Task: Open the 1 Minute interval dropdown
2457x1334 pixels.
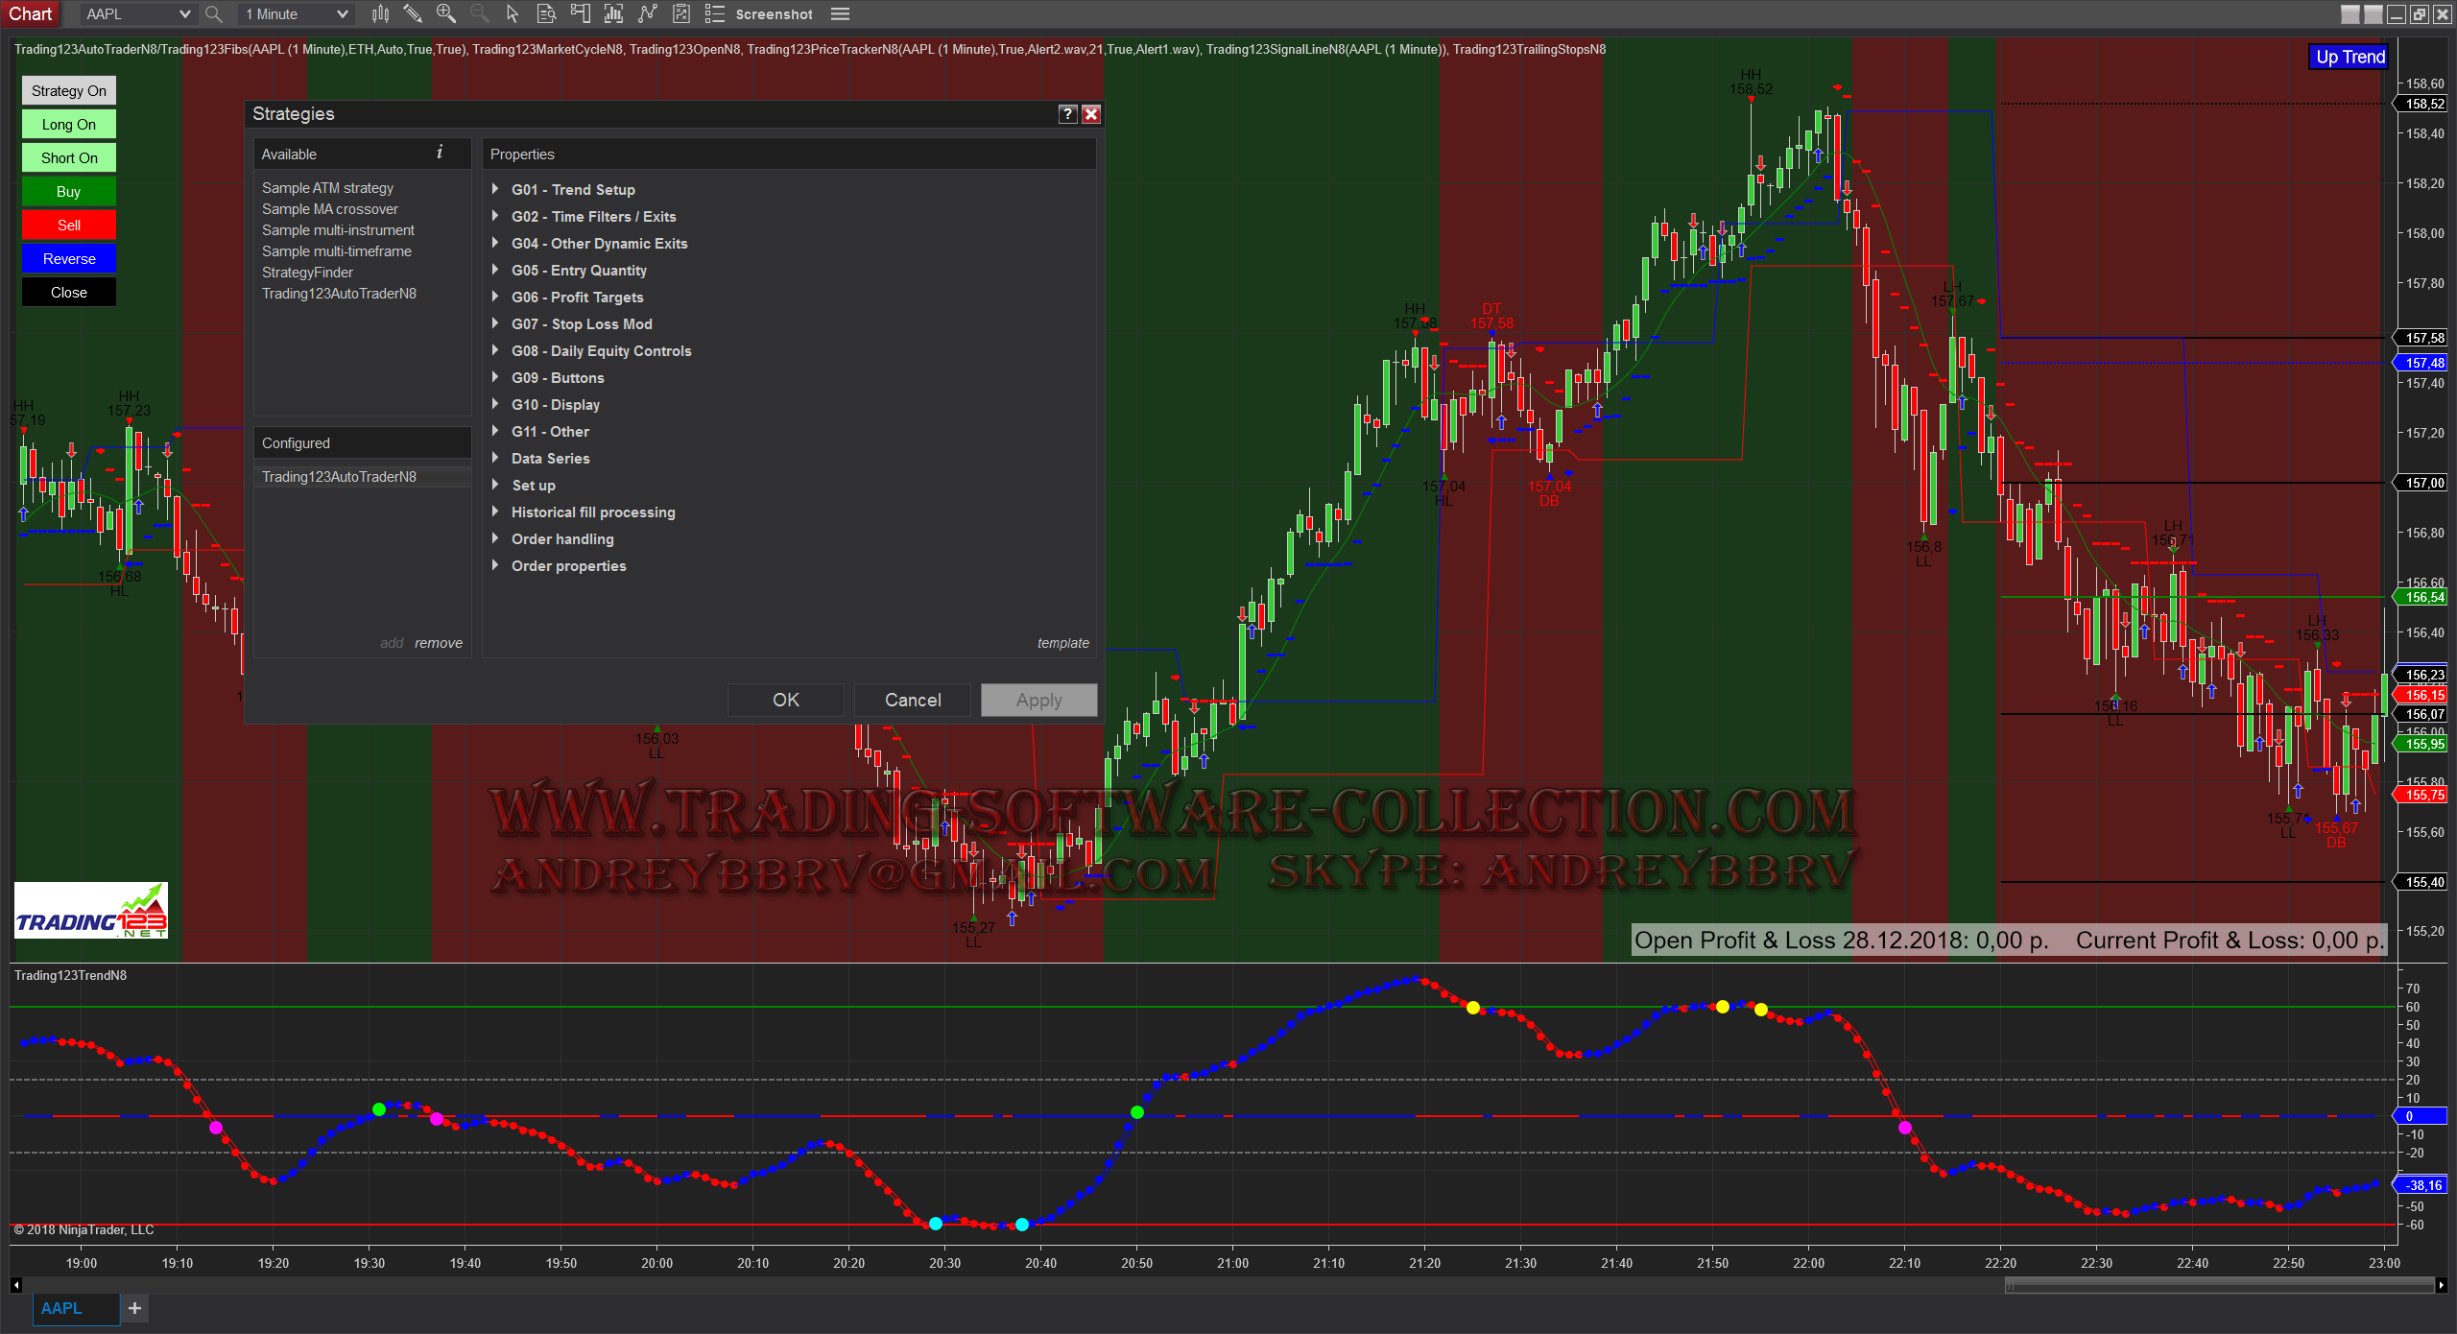Action: 296,13
